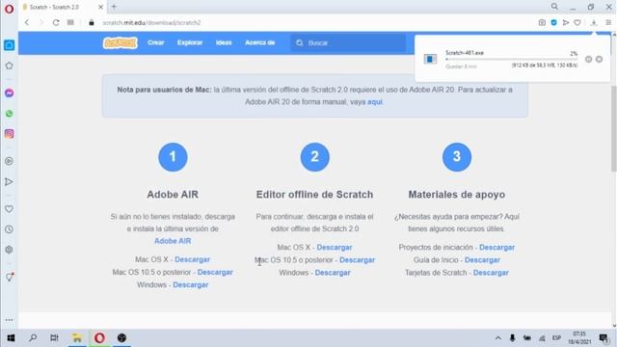Open the Opera menu logo
617x347 pixels.
pyautogui.click(x=9, y=9)
